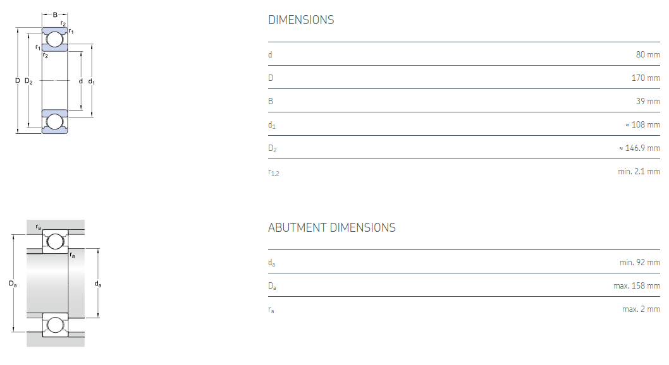Select the abutment 'da' row label in table

271,263
